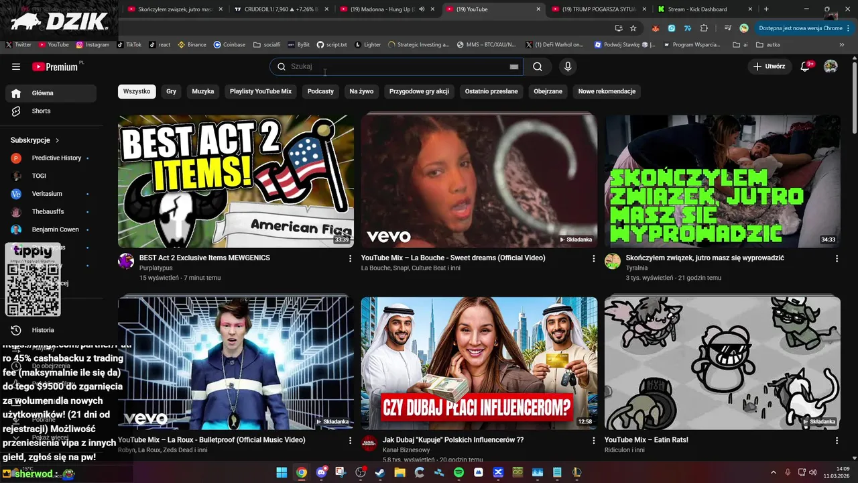Open Chrome extensions puzzle icon
The image size is (858, 483).
click(704, 28)
